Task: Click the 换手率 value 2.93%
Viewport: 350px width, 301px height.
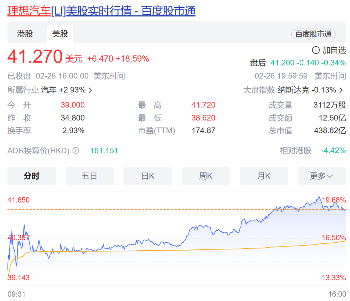Action: [74, 130]
